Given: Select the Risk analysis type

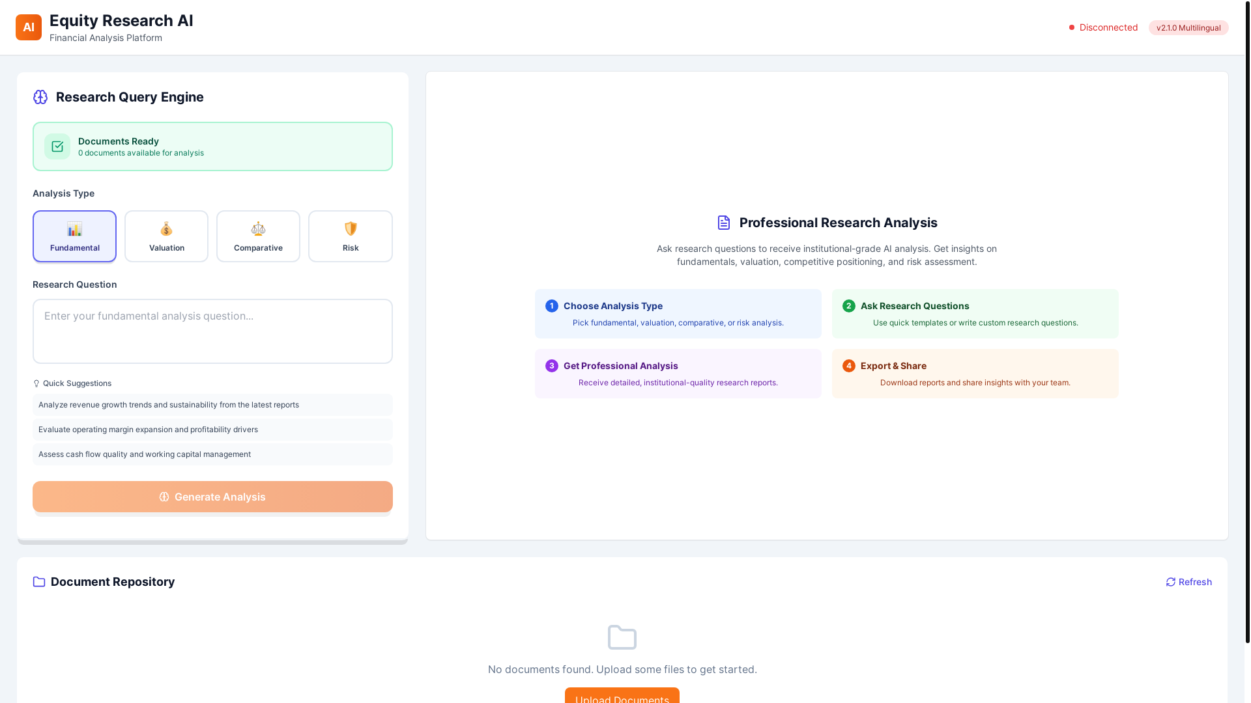Looking at the screenshot, I should (351, 236).
